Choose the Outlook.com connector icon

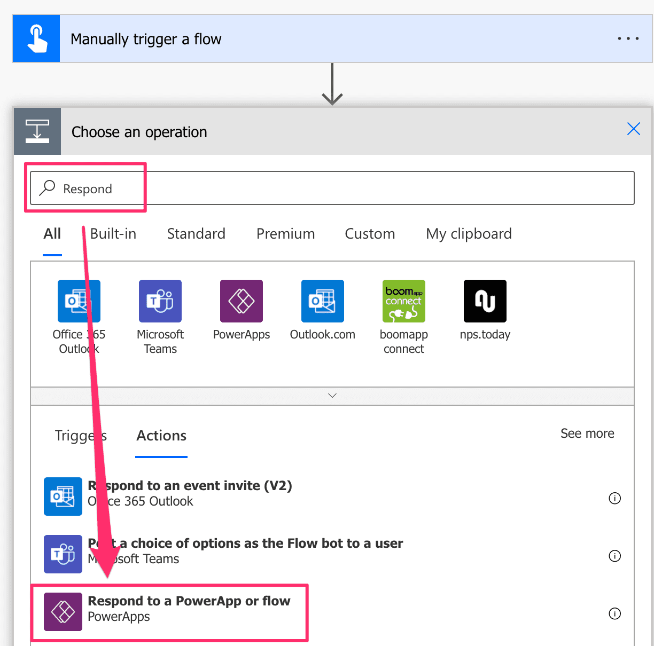click(323, 301)
